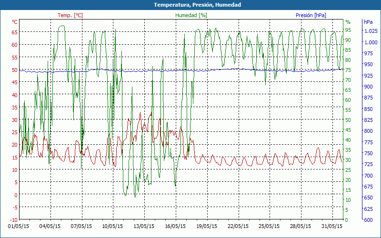The image size is (381, 238).
Task: Click red -5 tick on temperature axis
Action: (x=15, y=208)
